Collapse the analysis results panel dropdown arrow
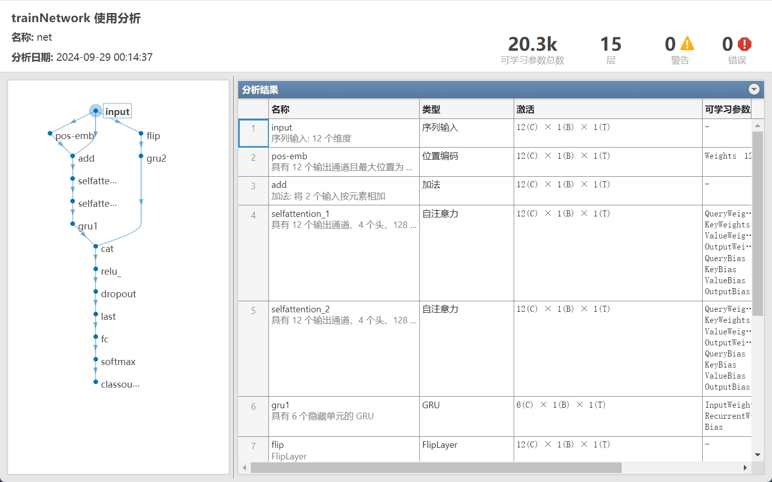This screenshot has height=482, width=772. point(754,89)
